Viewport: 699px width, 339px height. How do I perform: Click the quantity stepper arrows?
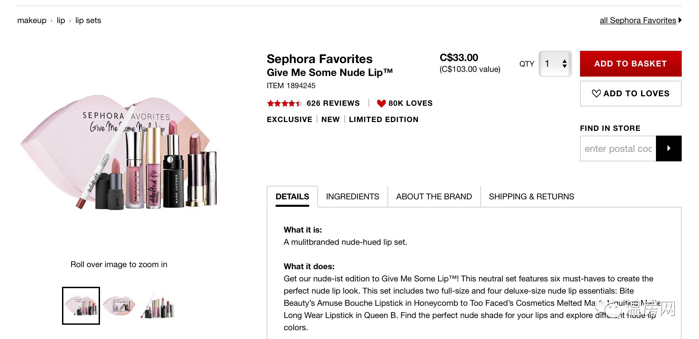click(x=564, y=64)
